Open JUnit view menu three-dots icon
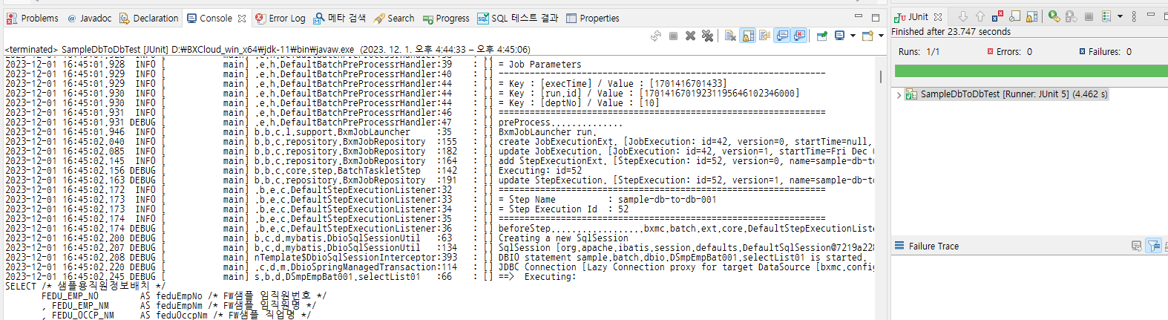The width and height of the screenshot is (1168, 320). click(x=1134, y=16)
